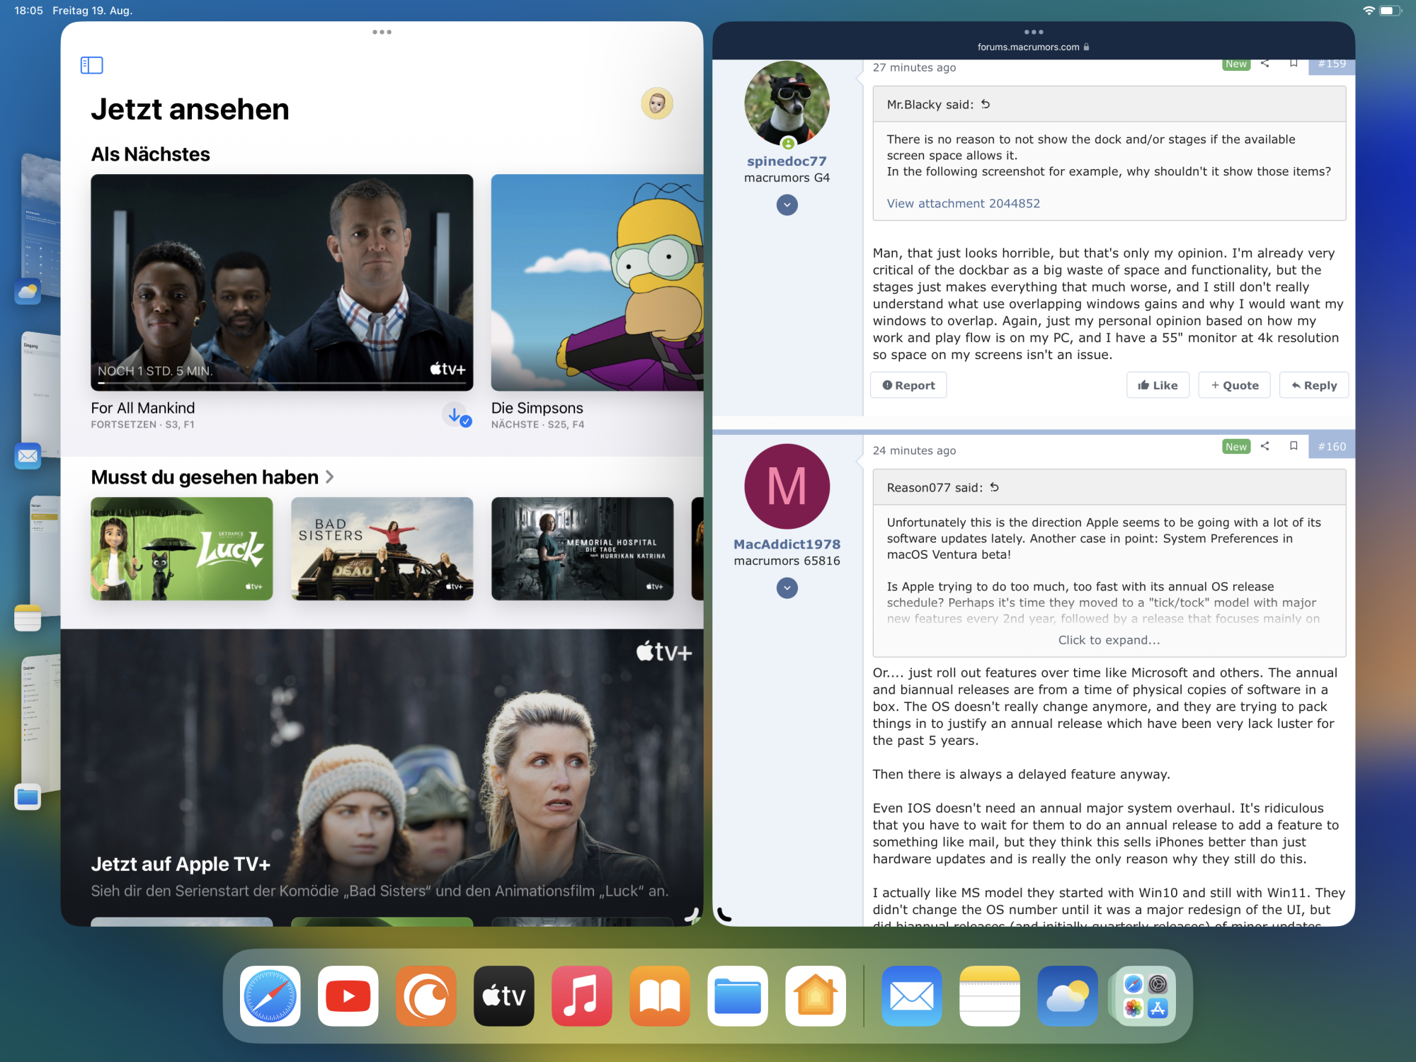Switch to Mail stage in side strip

[39, 396]
